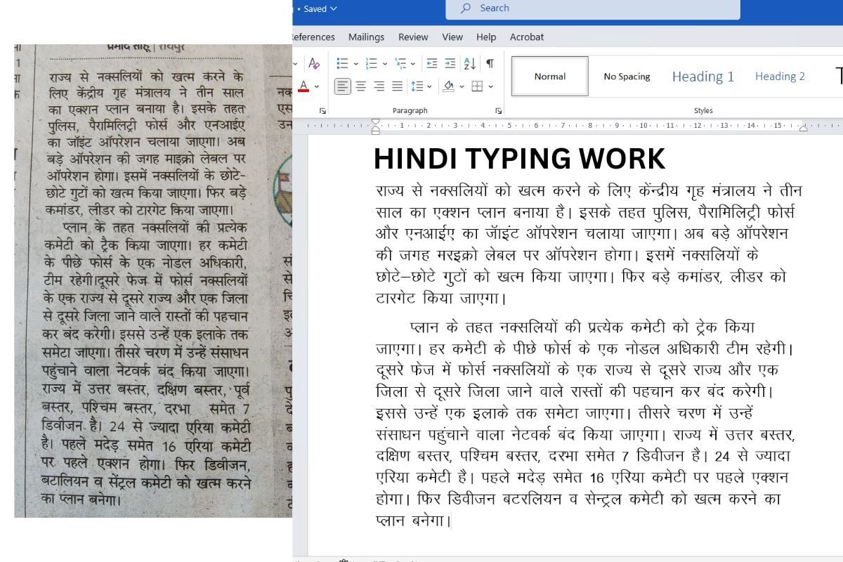
Task: Open the Paragraph settings dialog launcher
Action: click(498, 111)
